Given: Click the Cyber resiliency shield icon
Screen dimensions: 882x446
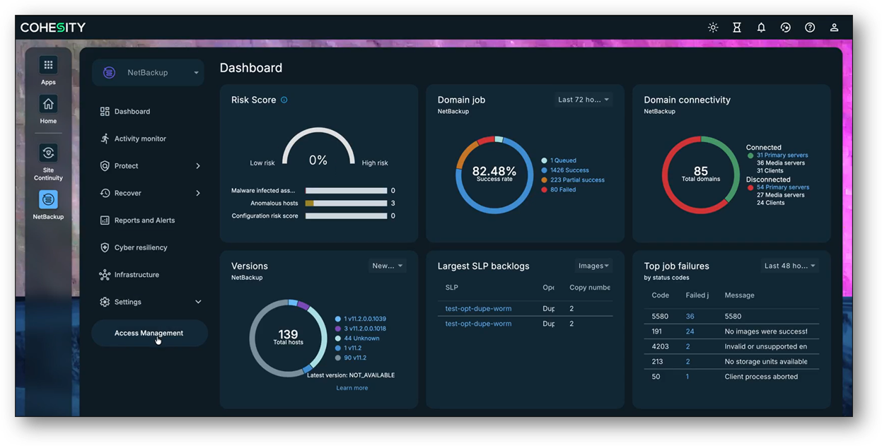Looking at the screenshot, I should tap(105, 247).
